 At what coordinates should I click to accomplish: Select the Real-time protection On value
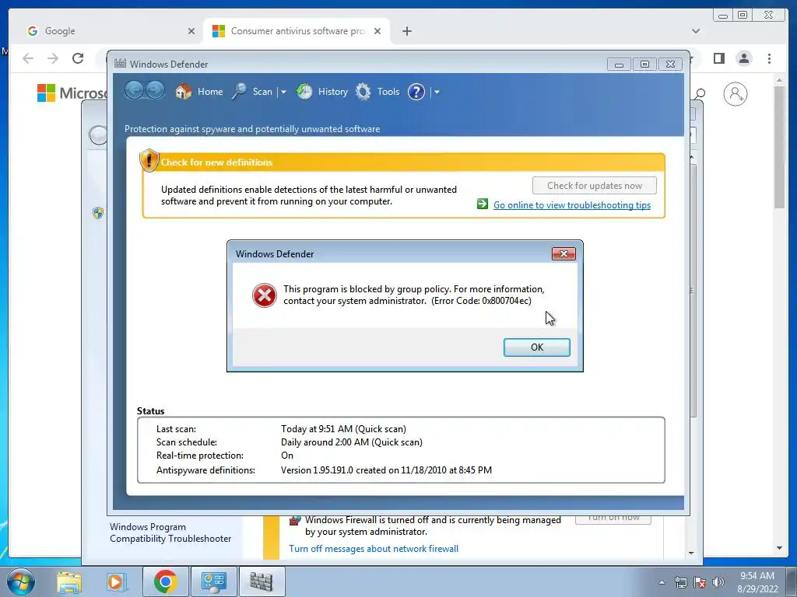point(287,456)
